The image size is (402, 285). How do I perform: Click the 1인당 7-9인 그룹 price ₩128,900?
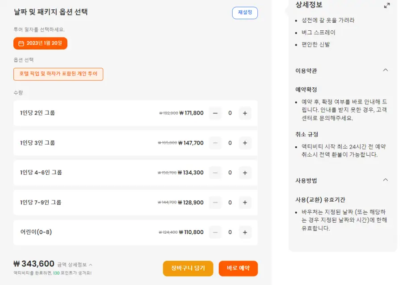pyautogui.click(x=190, y=202)
